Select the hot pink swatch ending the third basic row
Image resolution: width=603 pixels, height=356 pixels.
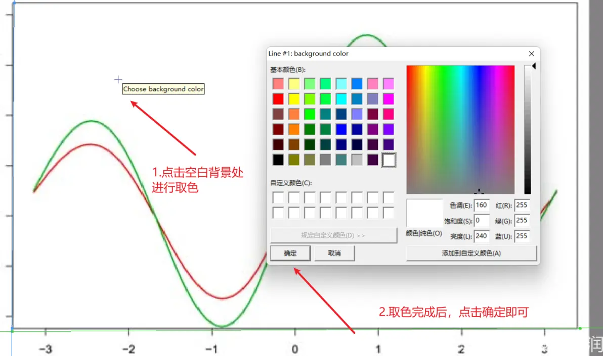pos(389,114)
